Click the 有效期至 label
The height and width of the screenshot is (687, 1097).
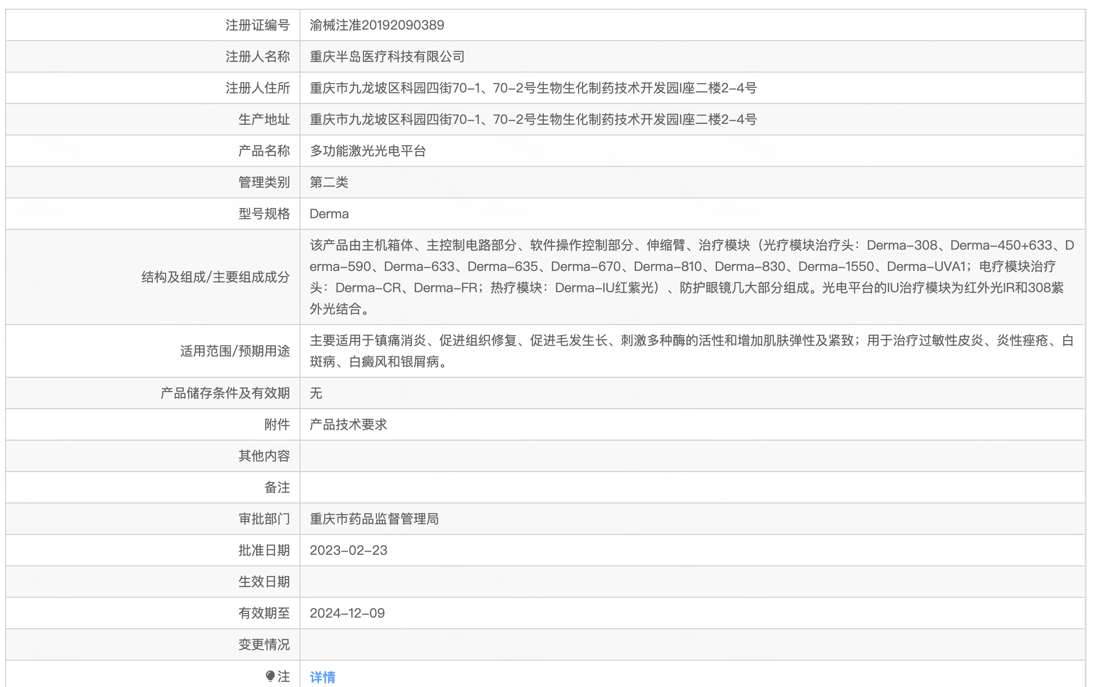tap(264, 613)
